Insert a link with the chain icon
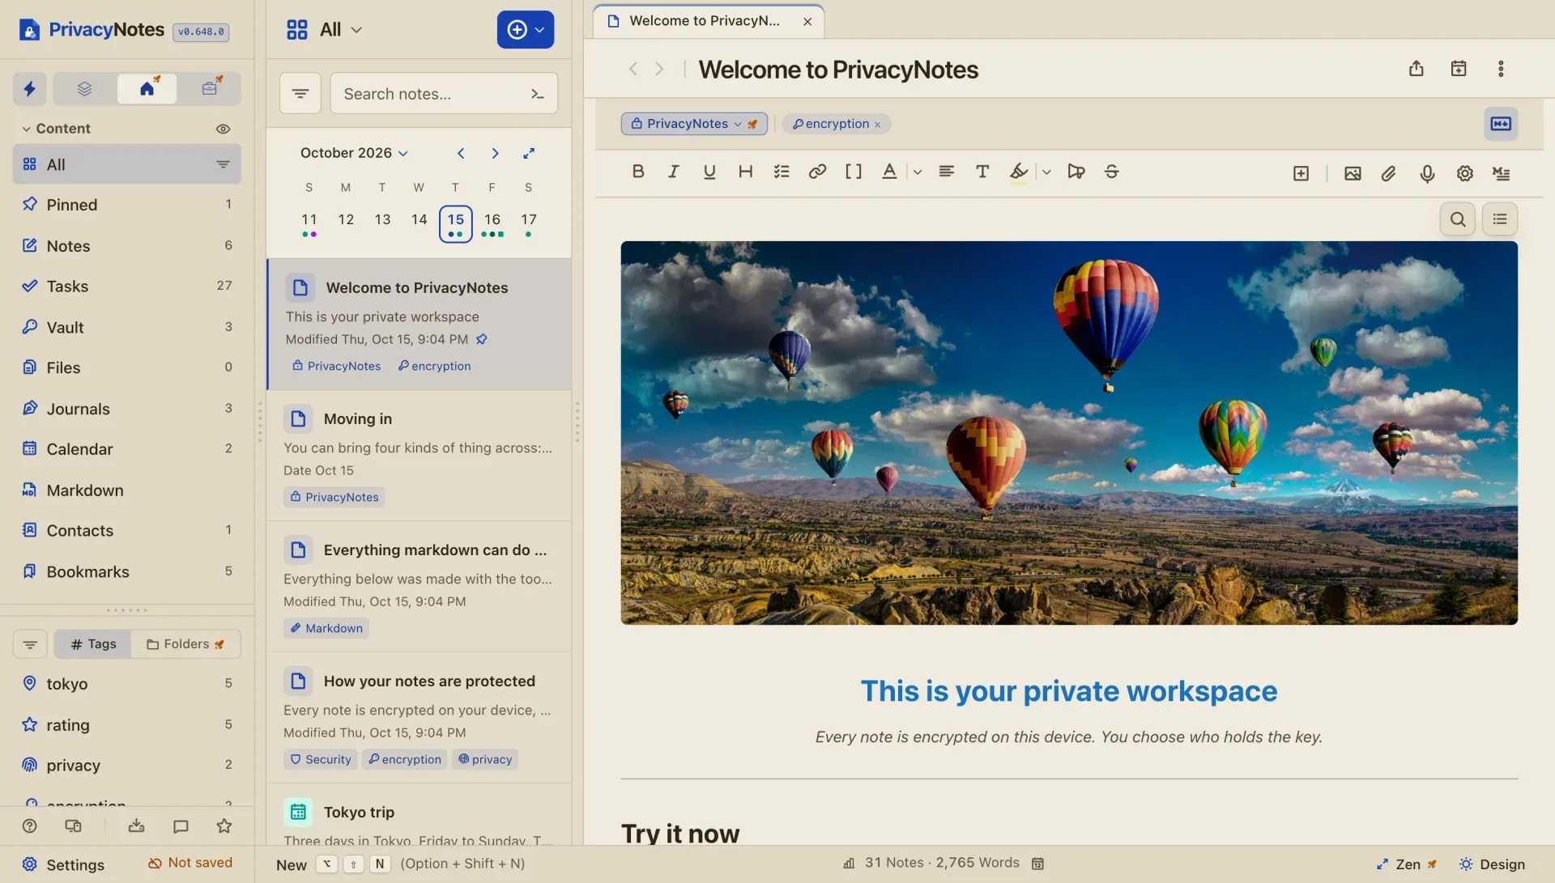1555x883 pixels. coord(817,172)
